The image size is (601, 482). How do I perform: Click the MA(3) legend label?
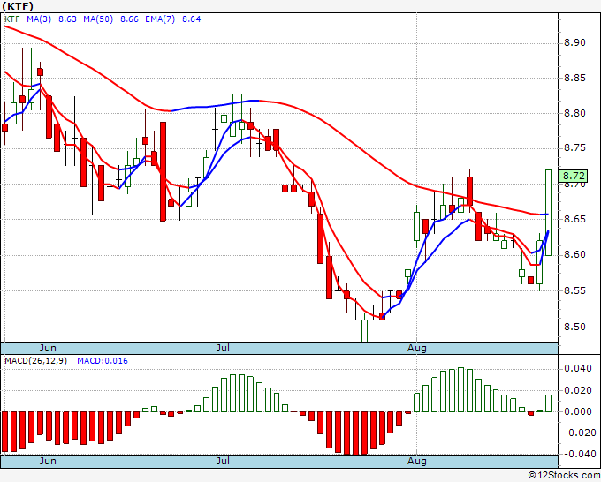click(39, 19)
